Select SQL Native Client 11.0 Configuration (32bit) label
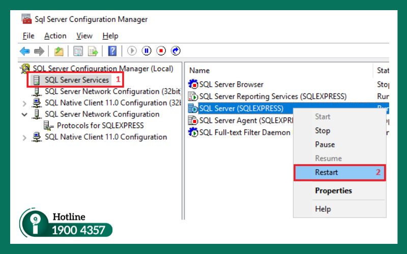Screen dimensions: 407x254 pyautogui.click(x=113, y=103)
